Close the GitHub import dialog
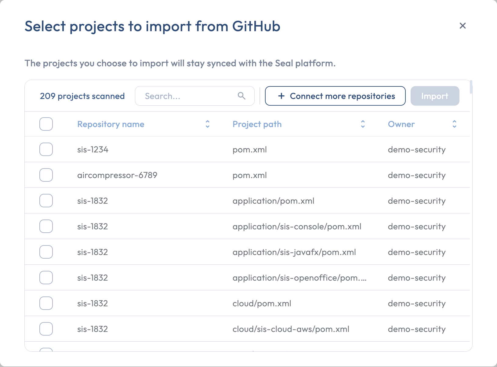The width and height of the screenshot is (497, 367). 463,26
